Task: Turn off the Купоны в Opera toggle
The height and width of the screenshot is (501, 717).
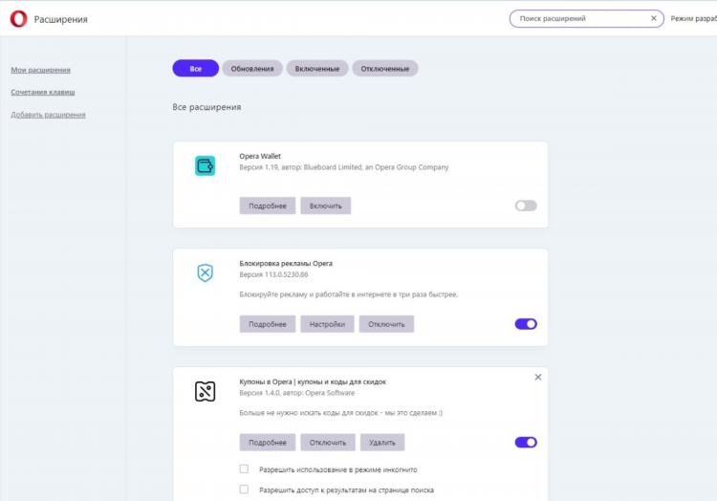Action: pyautogui.click(x=526, y=443)
